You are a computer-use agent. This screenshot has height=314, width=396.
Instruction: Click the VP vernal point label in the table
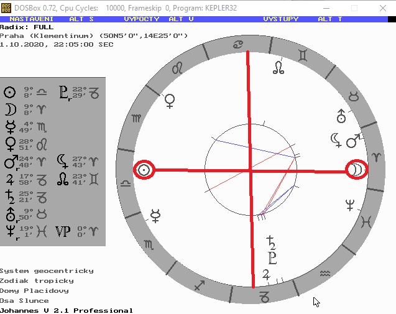click(63, 231)
